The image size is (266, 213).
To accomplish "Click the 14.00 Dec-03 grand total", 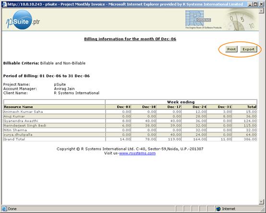I will [x=125, y=139].
